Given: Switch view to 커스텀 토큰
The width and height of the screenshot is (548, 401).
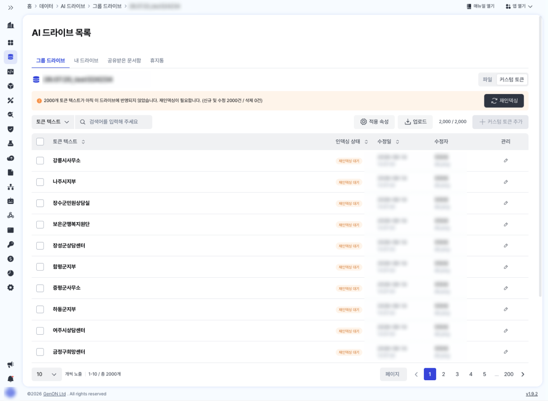Looking at the screenshot, I should [x=512, y=79].
